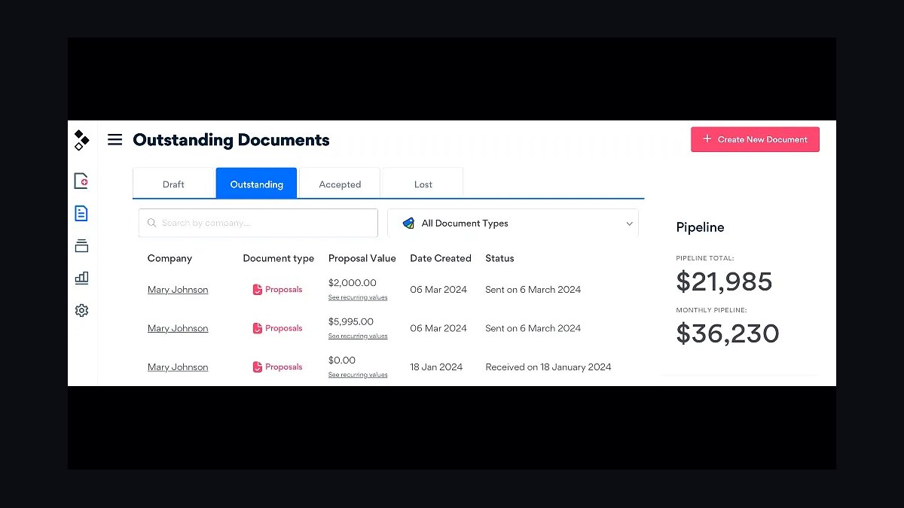This screenshot has width=904, height=508.
Task: Expand the All Document Types dropdown
Action: [x=513, y=223]
